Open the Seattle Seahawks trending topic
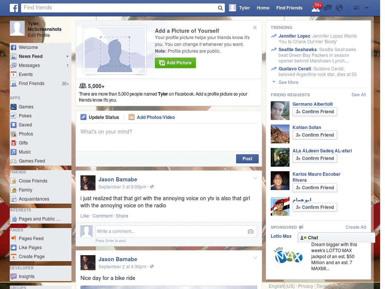Viewport: 385px width, 289px height. point(298,50)
